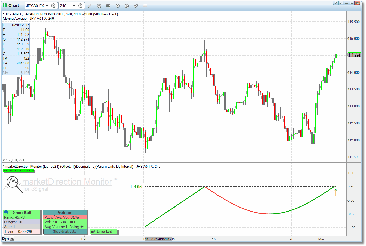Select the pencil drawing tools icon
Screen dimensions: 366x246
pos(90,6)
